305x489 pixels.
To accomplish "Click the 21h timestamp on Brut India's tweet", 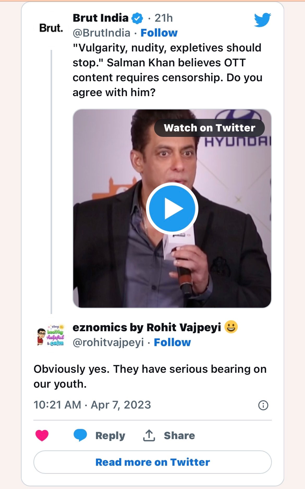I will [x=164, y=18].
